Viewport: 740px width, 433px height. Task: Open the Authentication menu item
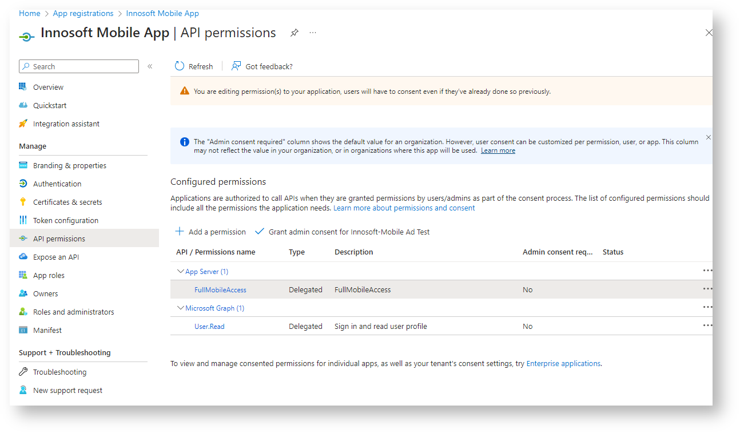[x=57, y=184]
